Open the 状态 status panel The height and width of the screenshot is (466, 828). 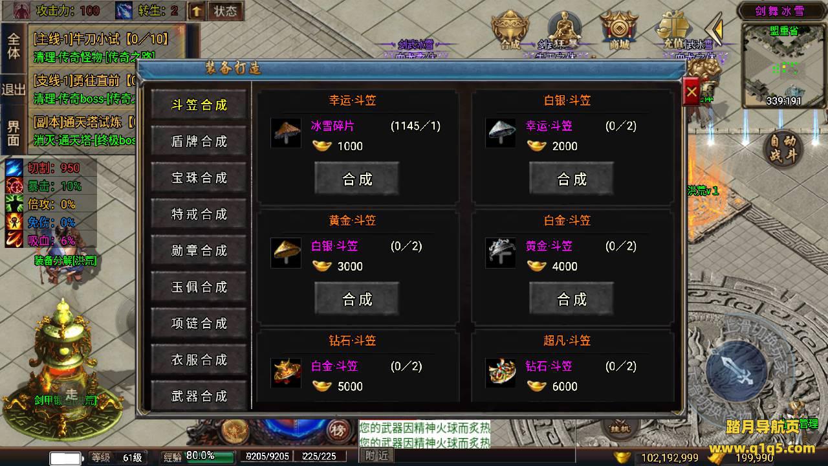coord(225,10)
